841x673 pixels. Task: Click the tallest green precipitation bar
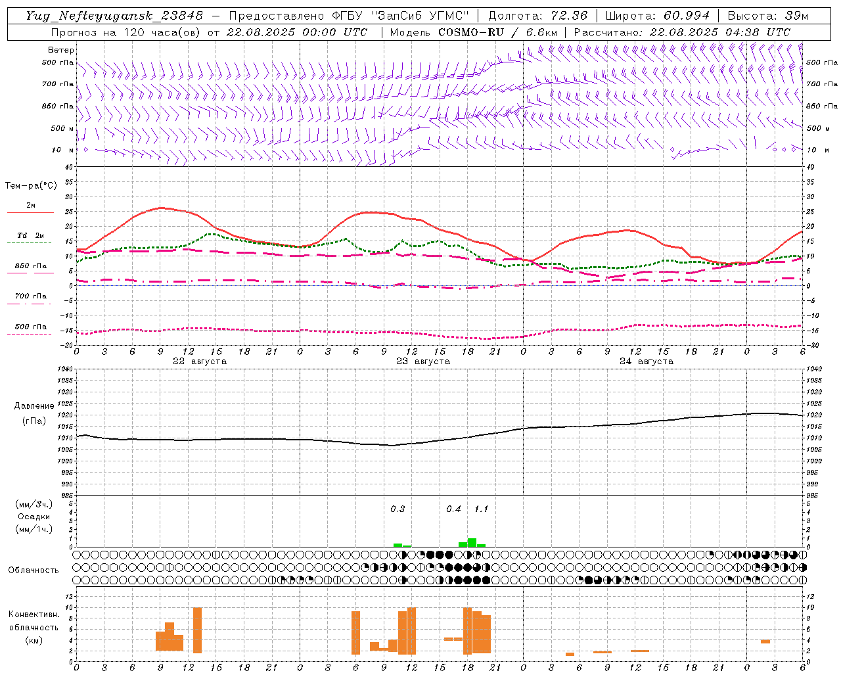point(472,543)
